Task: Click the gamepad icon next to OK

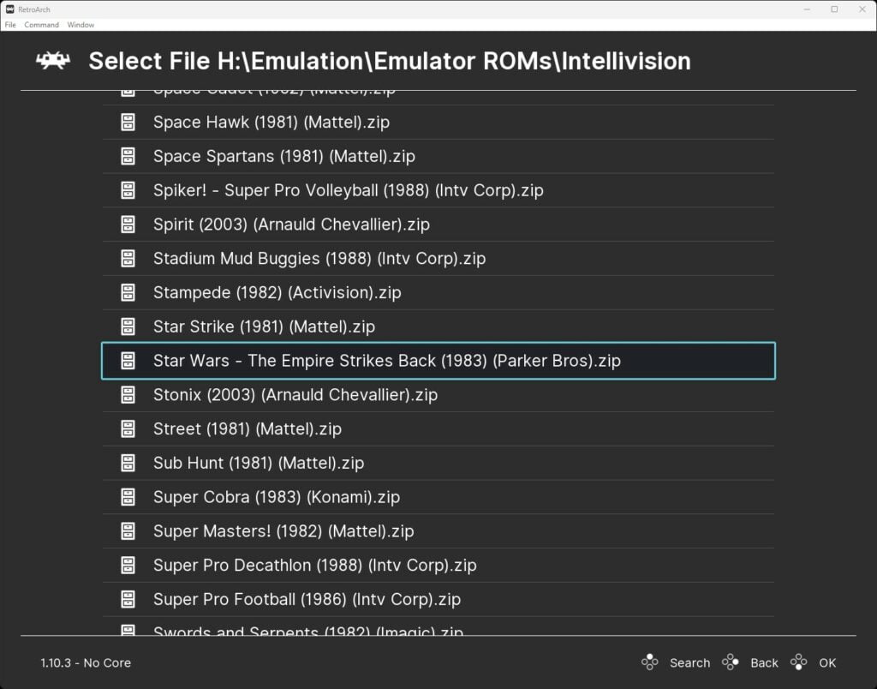Action: click(798, 662)
